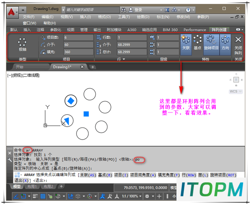The height and width of the screenshot is (205, 251).
Task: Open the 工具(T) menu
Action: point(124,17)
